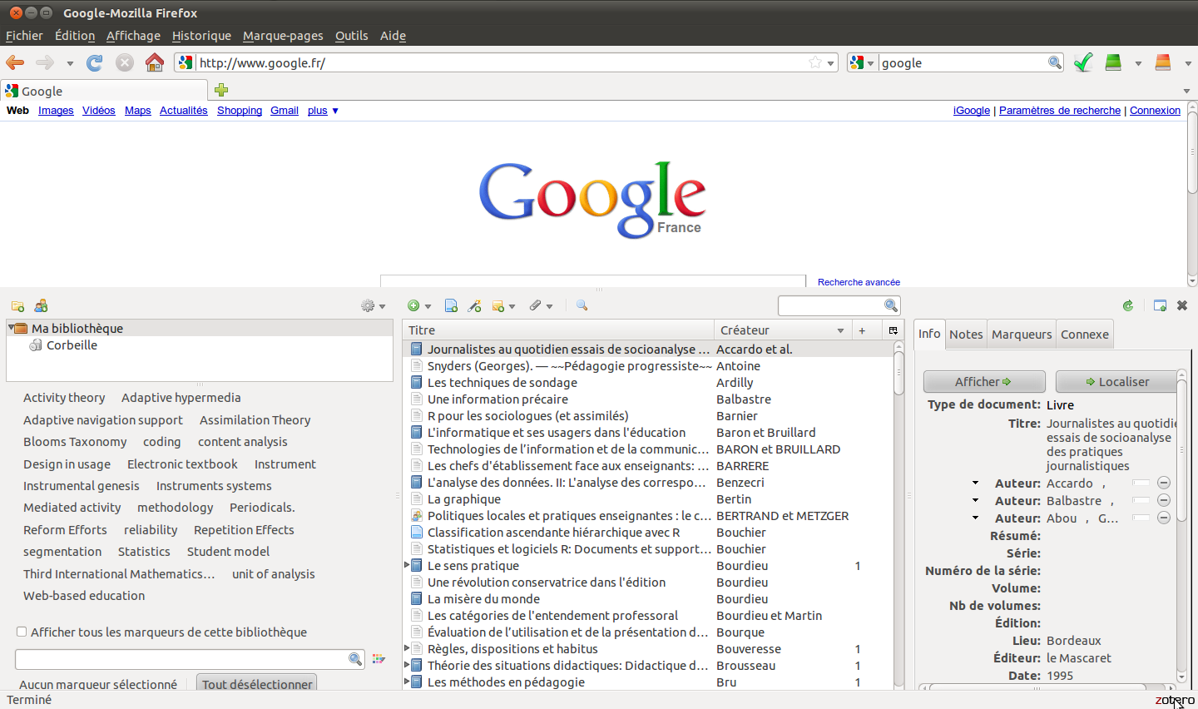This screenshot has height=709, width=1198.
Task: Check 'Afficher tous les marqueurs de cette bibliothèque'
Action: pyautogui.click(x=22, y=632)
